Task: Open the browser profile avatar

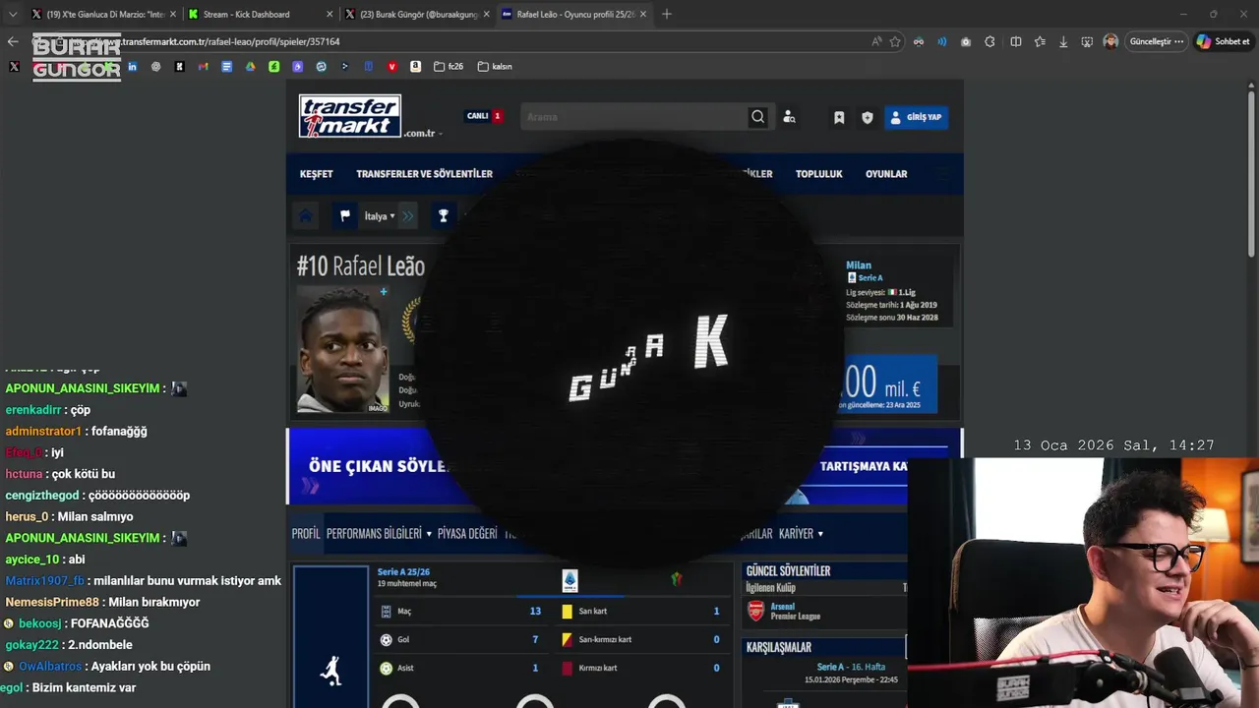Action: pyautogui.click(x=1110, y=41)
